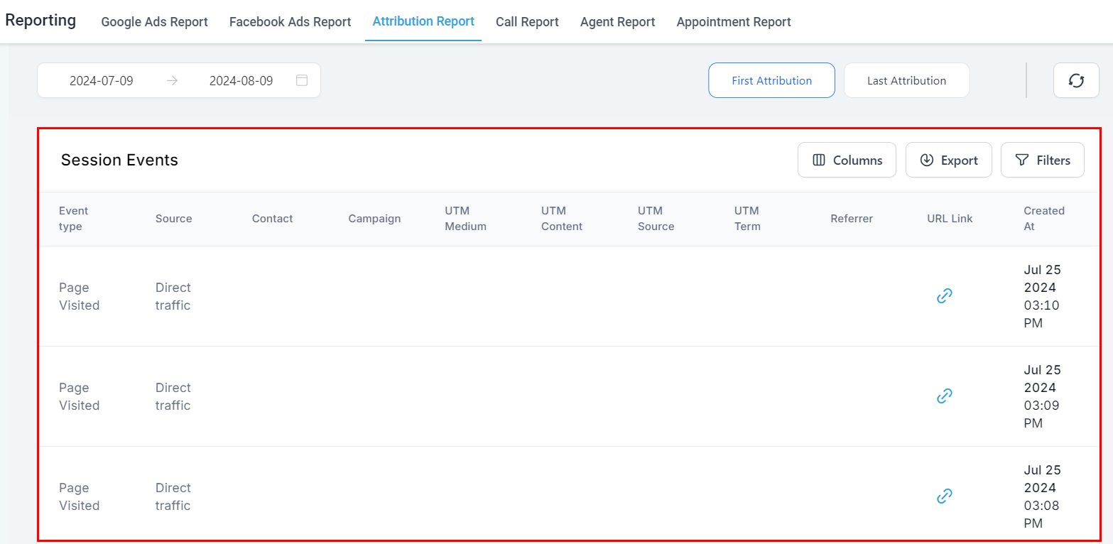This screenshot has width=1113, height=544.
Task: Open the Filters panel
Action: tap(1042, 161)
